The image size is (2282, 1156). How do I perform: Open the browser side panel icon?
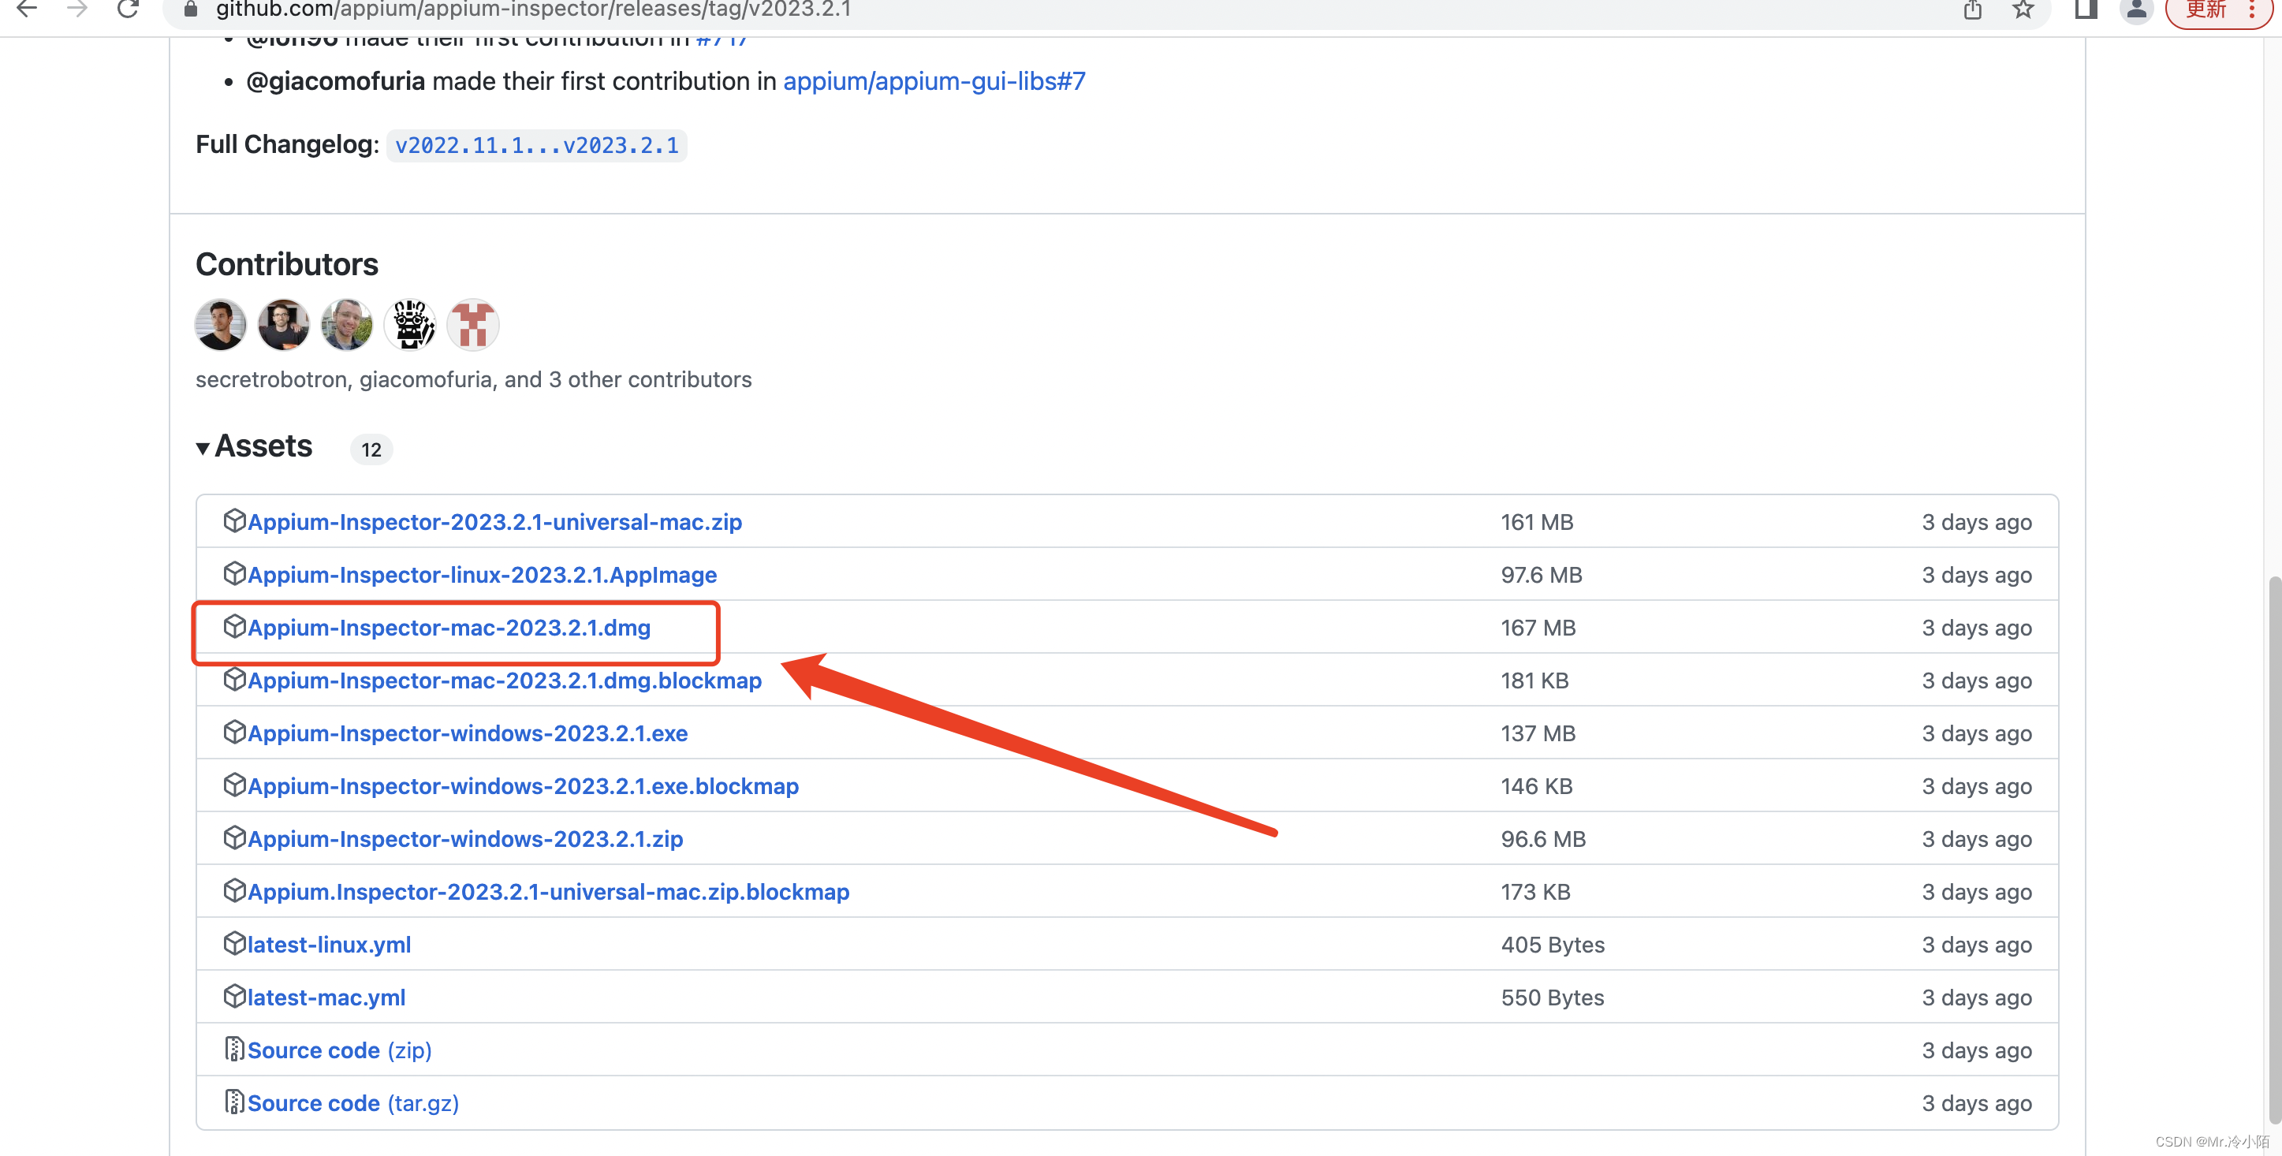pos(2086,9)
